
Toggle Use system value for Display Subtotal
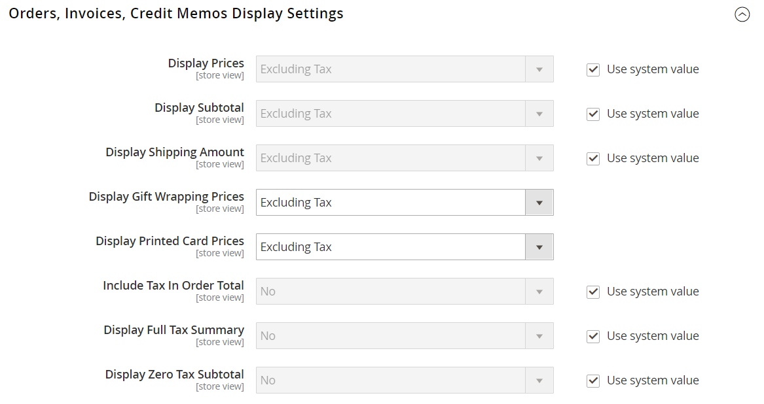[x=593, y=114]
